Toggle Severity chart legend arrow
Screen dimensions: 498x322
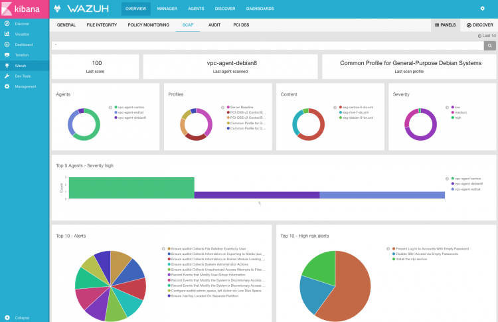(447, 108)
